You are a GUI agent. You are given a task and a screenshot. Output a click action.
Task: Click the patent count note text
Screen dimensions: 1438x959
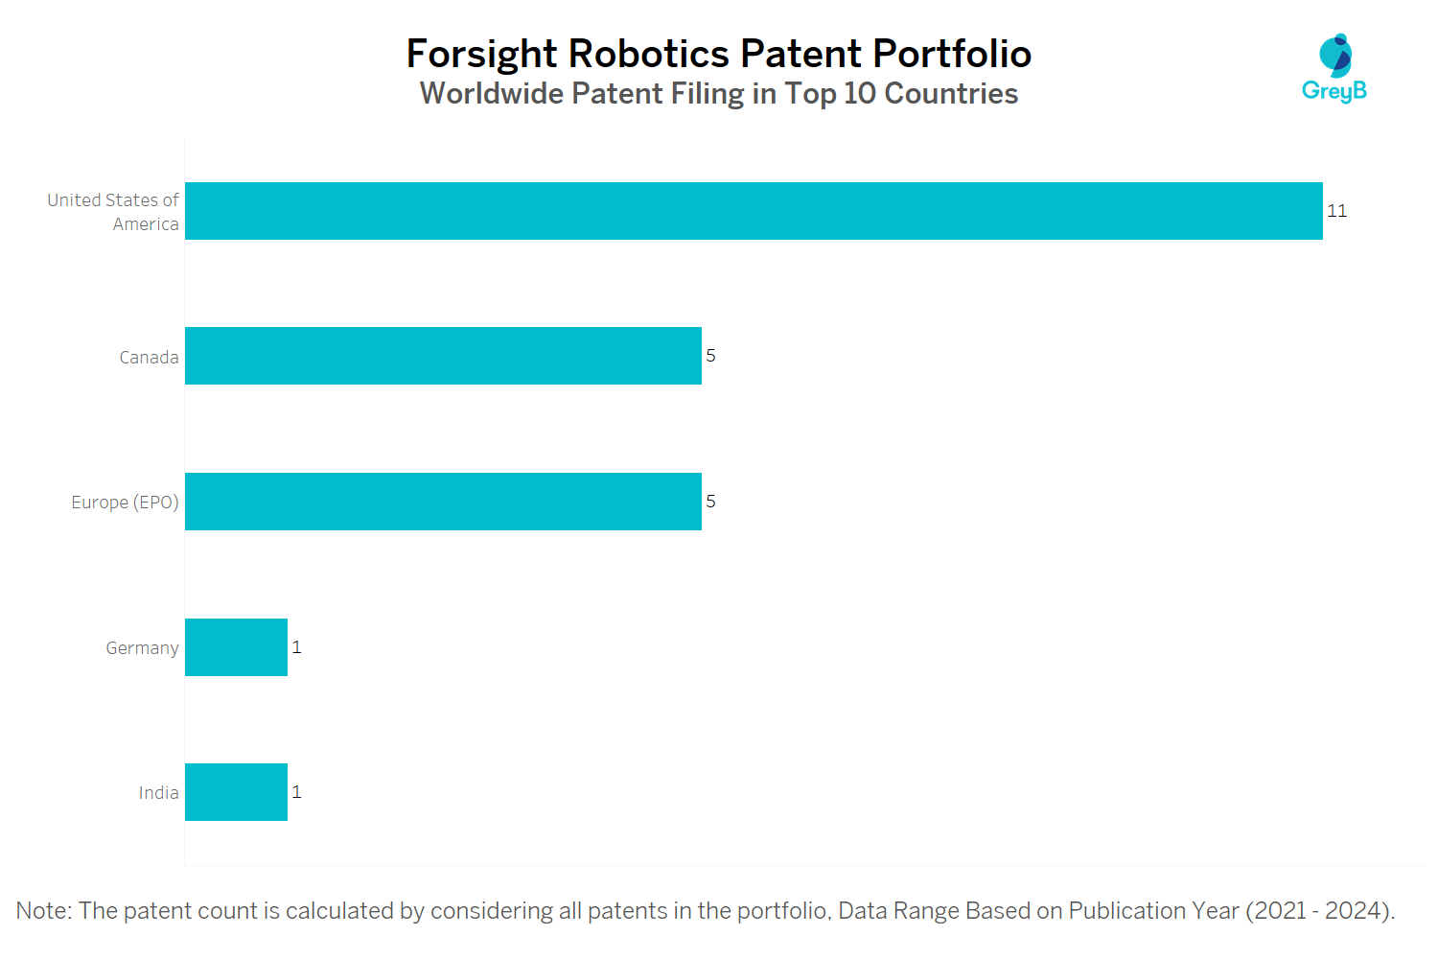click(x=706, y=910)
